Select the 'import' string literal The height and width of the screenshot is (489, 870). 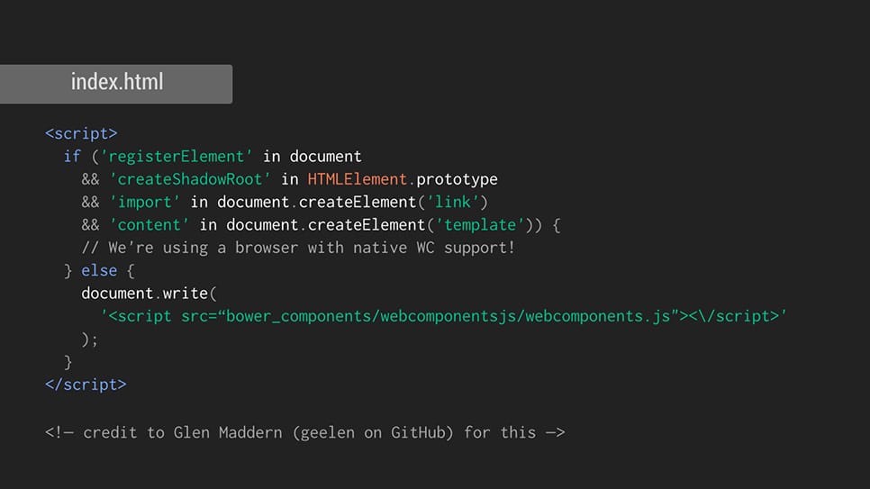[x=150, y=202]
